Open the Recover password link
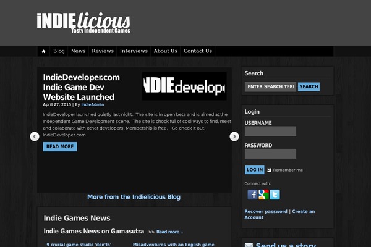371x247 pixels. pos(266,211)
